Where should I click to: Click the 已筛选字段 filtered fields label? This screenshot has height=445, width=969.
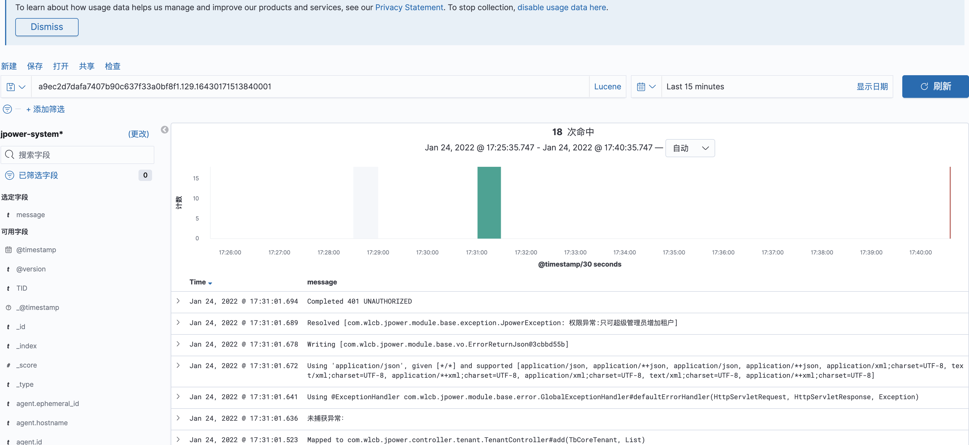[38, 175]
